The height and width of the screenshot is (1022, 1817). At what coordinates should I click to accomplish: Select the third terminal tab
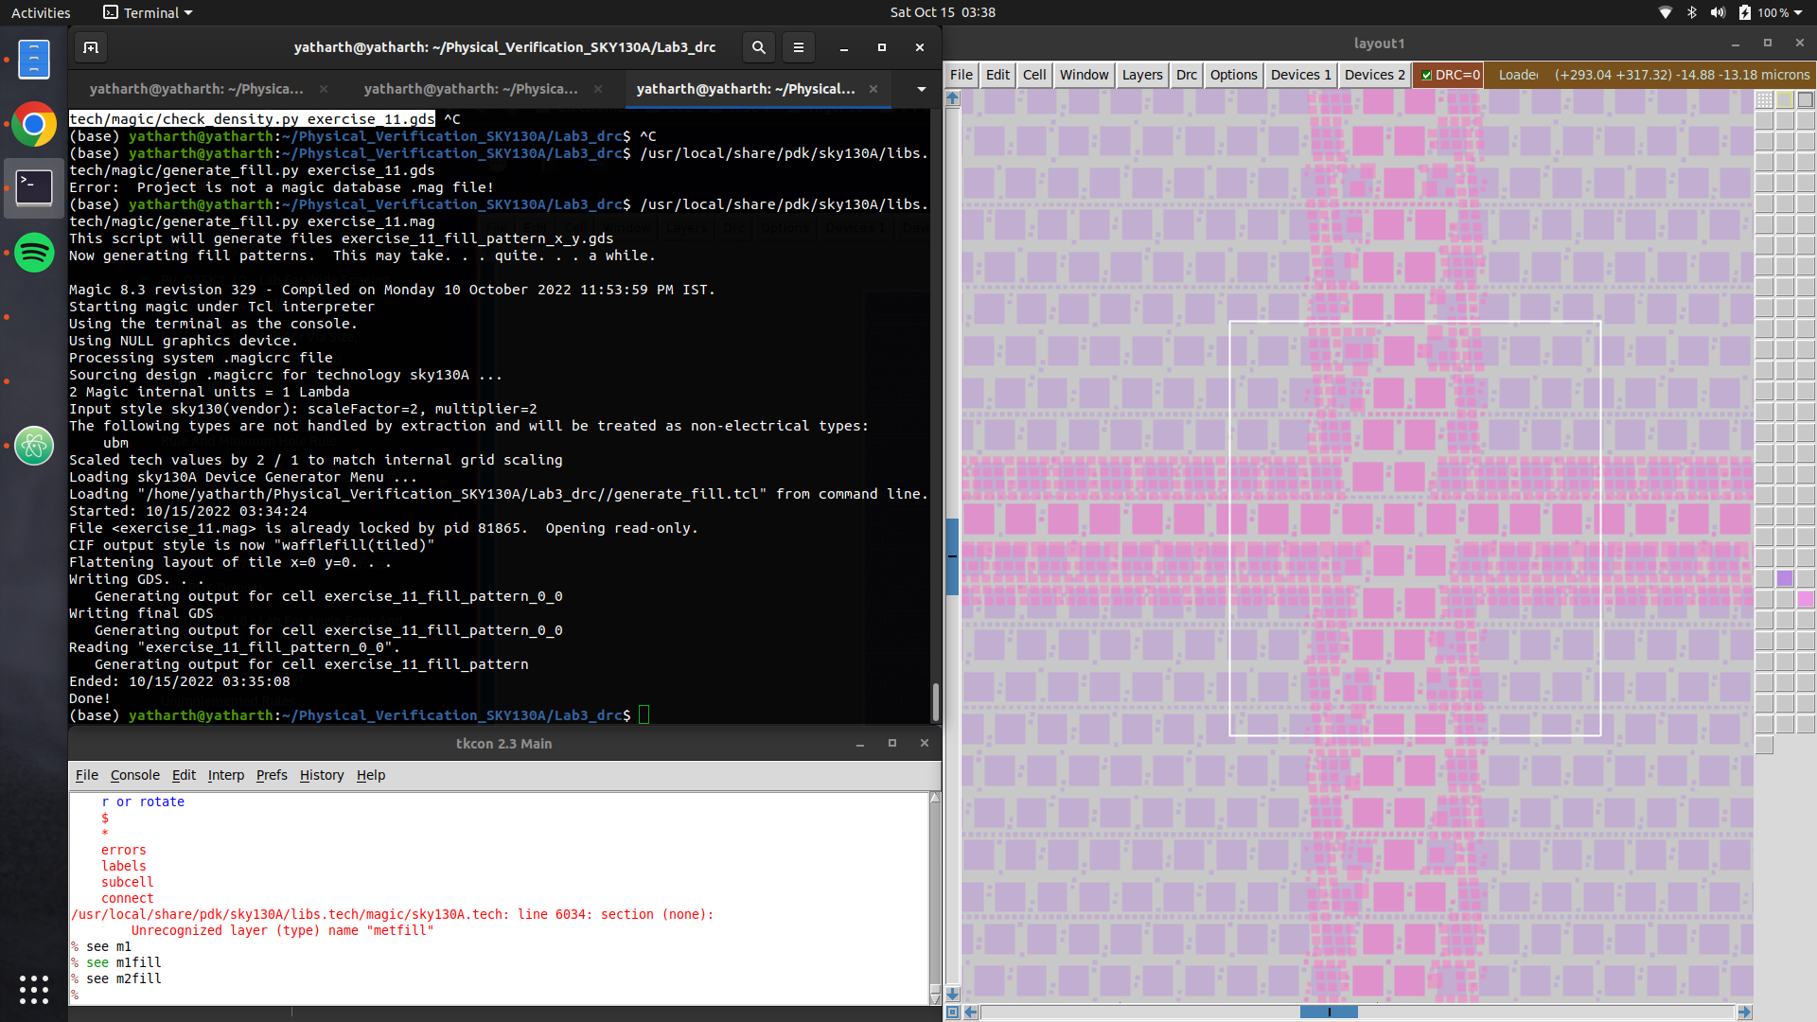[x=745, y=89]
